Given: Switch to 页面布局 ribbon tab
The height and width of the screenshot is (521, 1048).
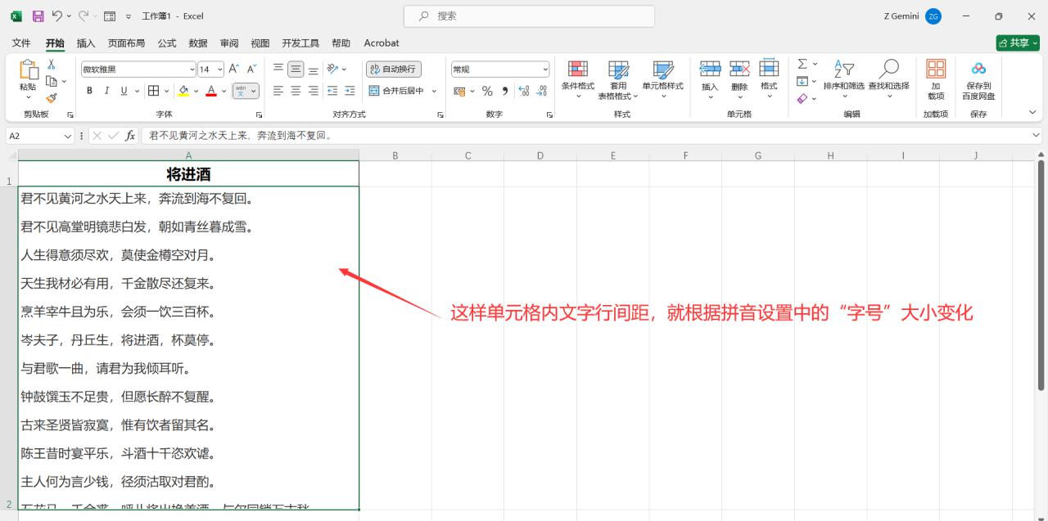Looking at the screenshot, I should pos(126,43).
